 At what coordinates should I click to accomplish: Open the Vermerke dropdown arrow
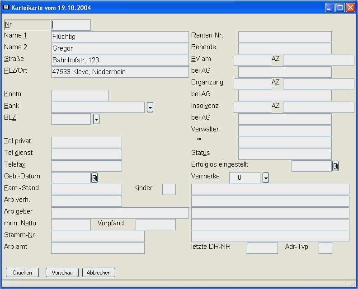tap(265, 178)
